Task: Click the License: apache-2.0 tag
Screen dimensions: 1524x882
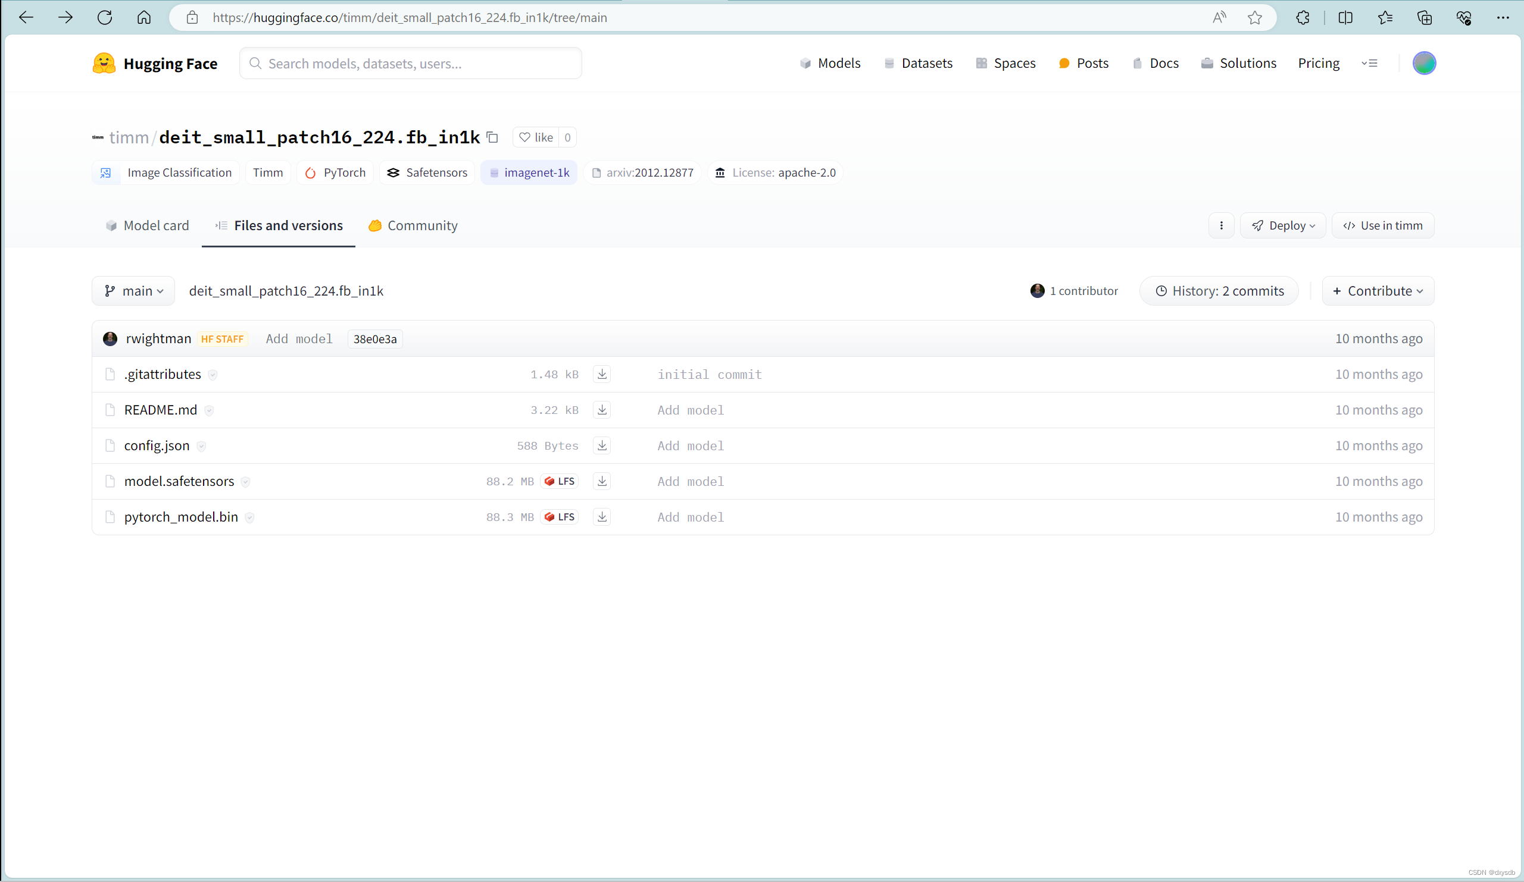Action: coord(775,173)
